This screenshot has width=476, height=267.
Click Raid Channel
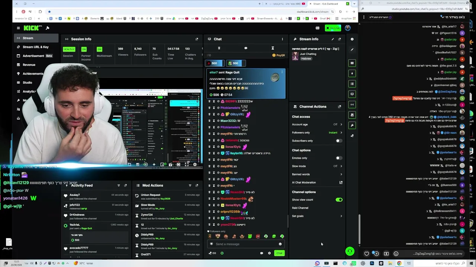[300, 208]
